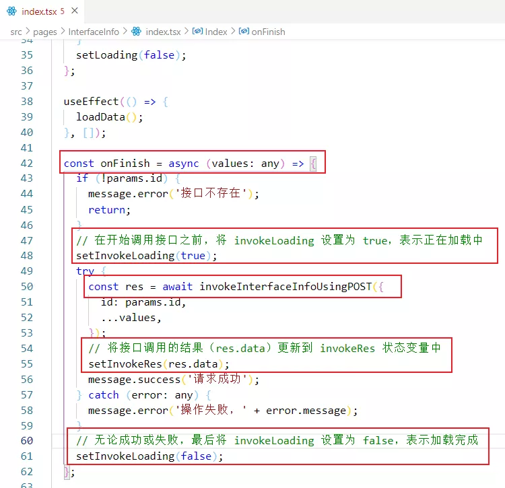Click the symbol icon before onFinish
The width and height of the screenshot is (505, 488).
[244, 31]
